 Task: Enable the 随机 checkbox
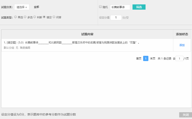[100, 7]
